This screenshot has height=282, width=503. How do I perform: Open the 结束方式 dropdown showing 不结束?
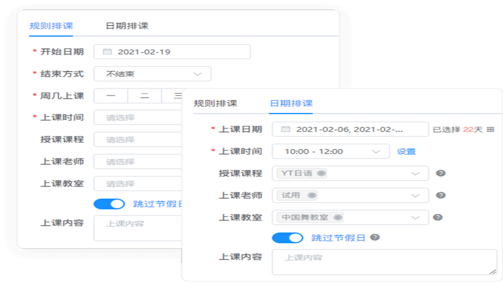point(152,74)
